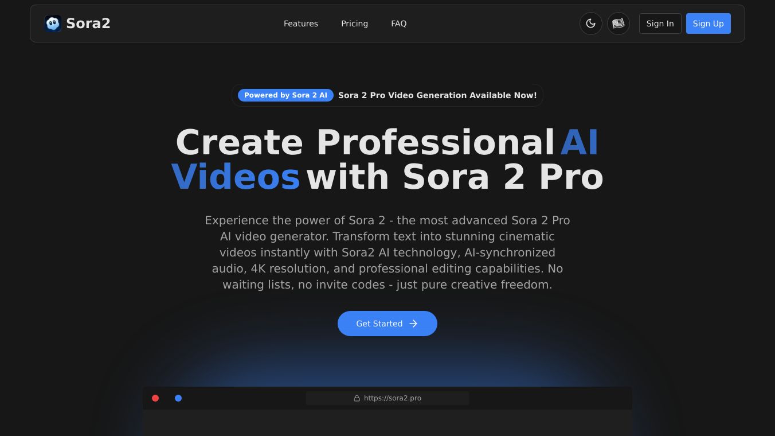Click the Sign Up button

click(x=709, y=24)
